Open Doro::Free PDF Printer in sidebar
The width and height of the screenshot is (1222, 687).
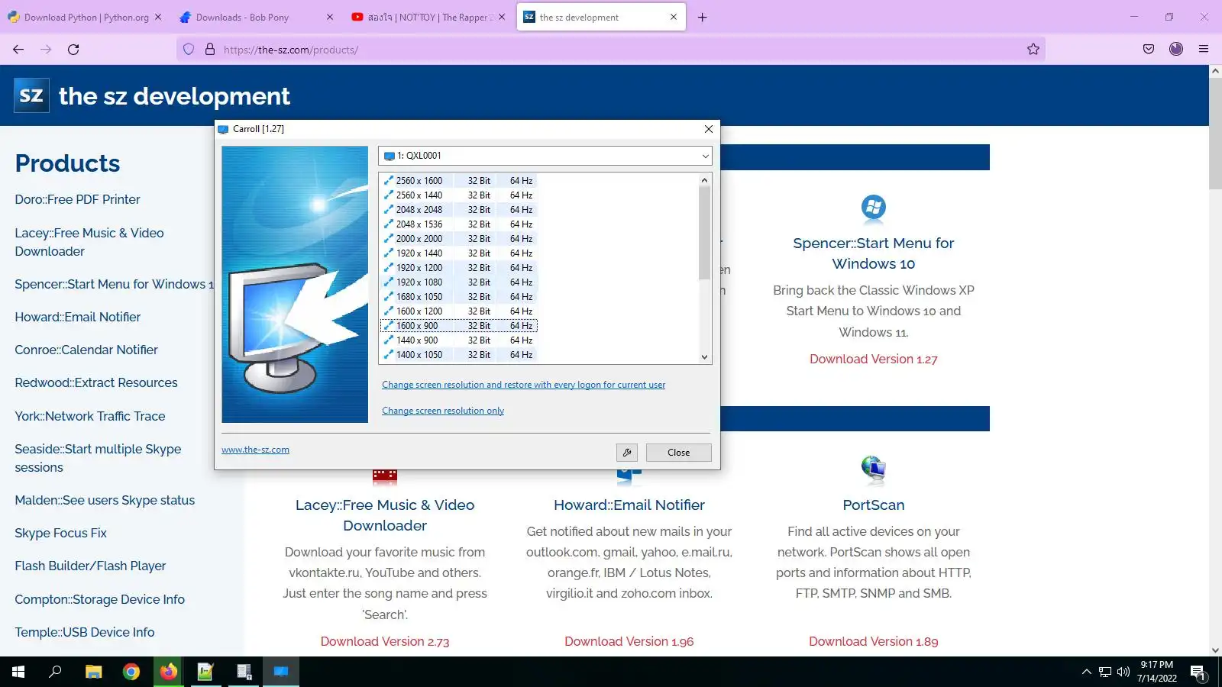point(77,199)
